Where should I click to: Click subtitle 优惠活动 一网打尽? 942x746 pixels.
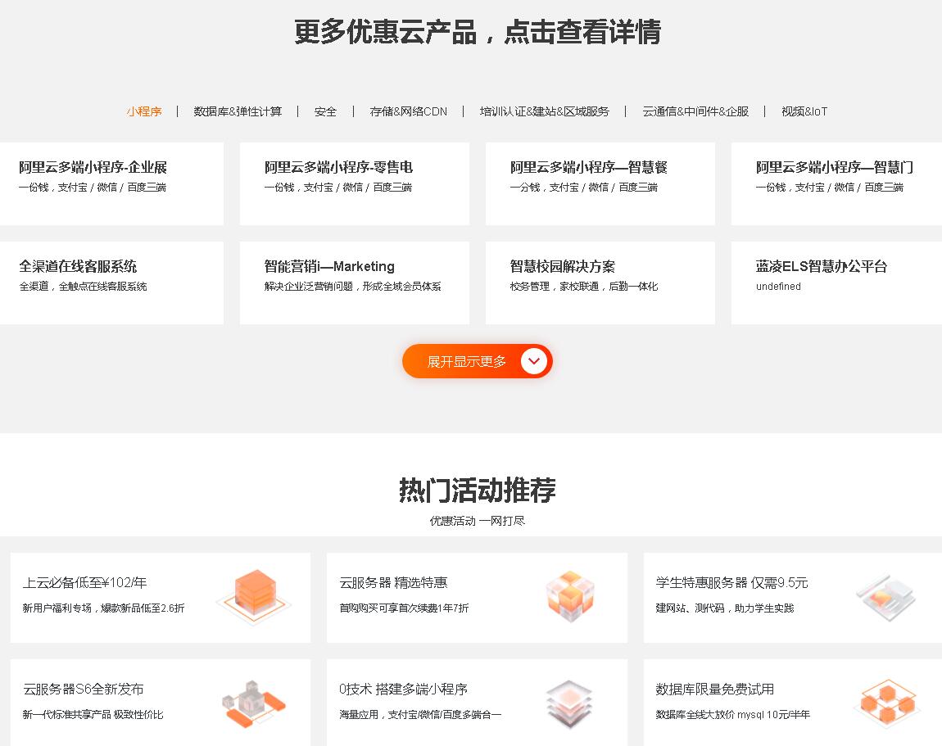[x=478, y=521]
